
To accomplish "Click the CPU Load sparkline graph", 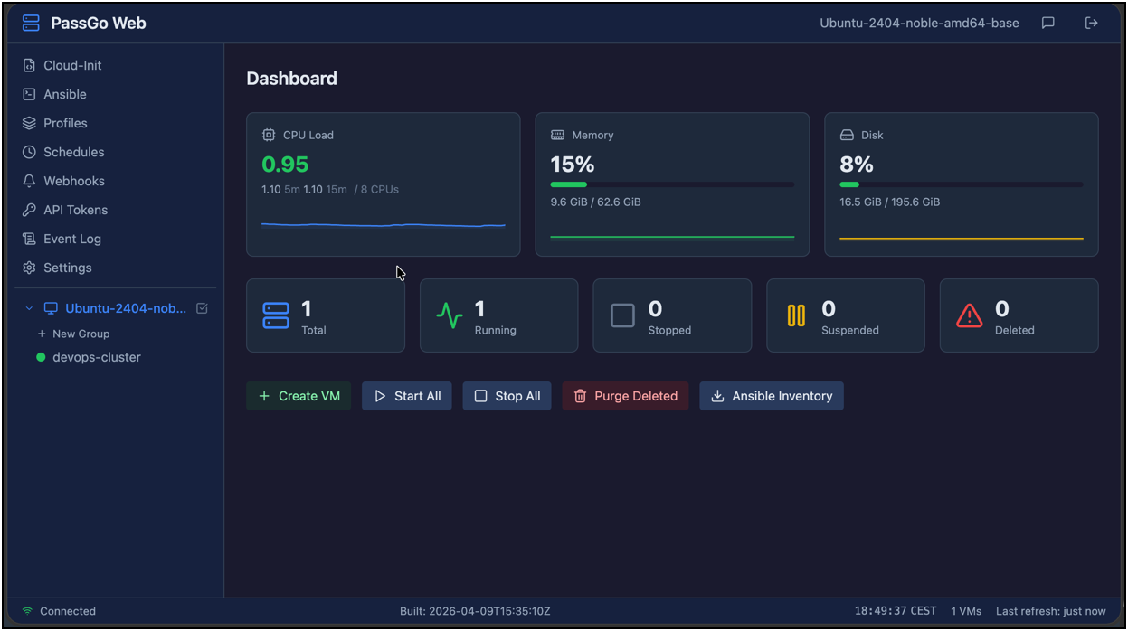I will point(384,225).
